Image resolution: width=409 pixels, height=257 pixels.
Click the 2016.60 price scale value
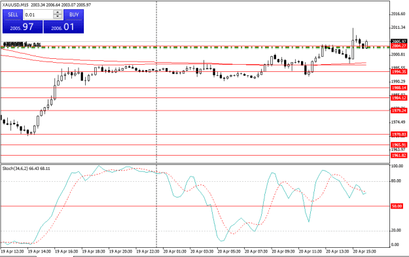tap(399, 14)
